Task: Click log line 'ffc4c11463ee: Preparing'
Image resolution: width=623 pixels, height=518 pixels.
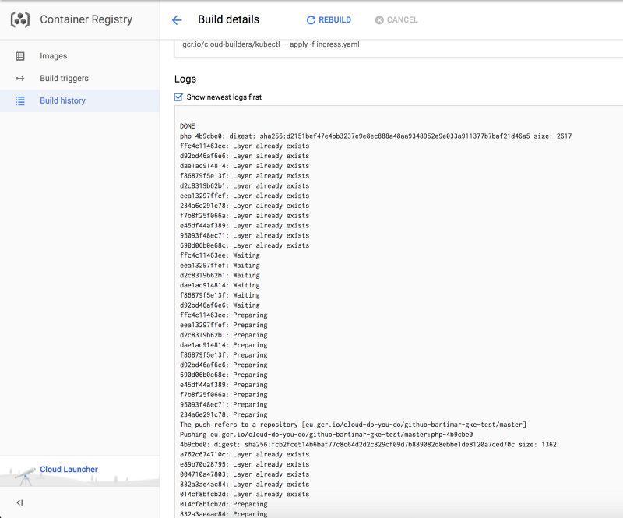Action: click(x=224, y=315)
